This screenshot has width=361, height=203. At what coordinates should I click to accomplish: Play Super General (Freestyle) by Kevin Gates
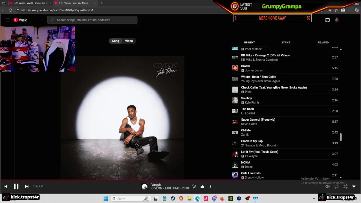285,122
